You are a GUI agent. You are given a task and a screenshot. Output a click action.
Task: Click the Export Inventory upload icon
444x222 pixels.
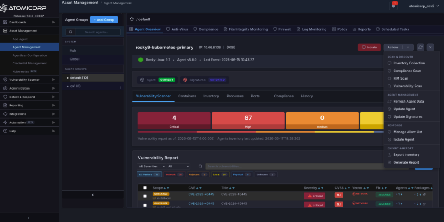(x=389, y=155)
